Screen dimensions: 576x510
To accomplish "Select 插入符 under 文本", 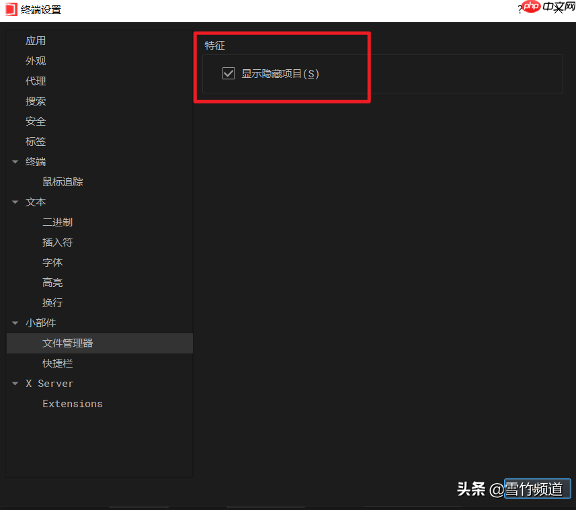I will (58, 243).
